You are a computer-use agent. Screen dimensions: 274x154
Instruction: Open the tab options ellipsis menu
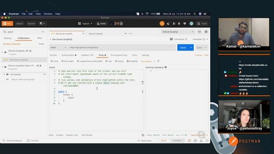(x=130, y=33)
